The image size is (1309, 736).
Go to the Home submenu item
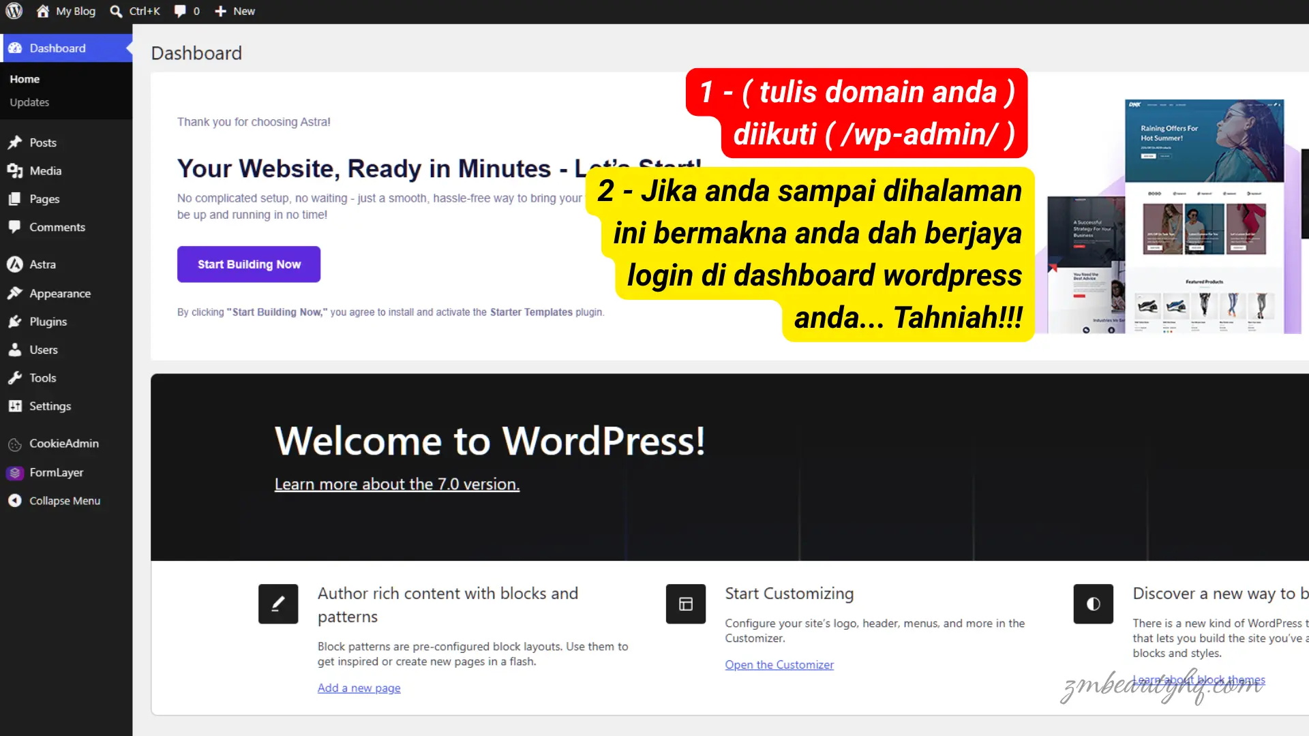pyautogui.click(x=25, y=79)
